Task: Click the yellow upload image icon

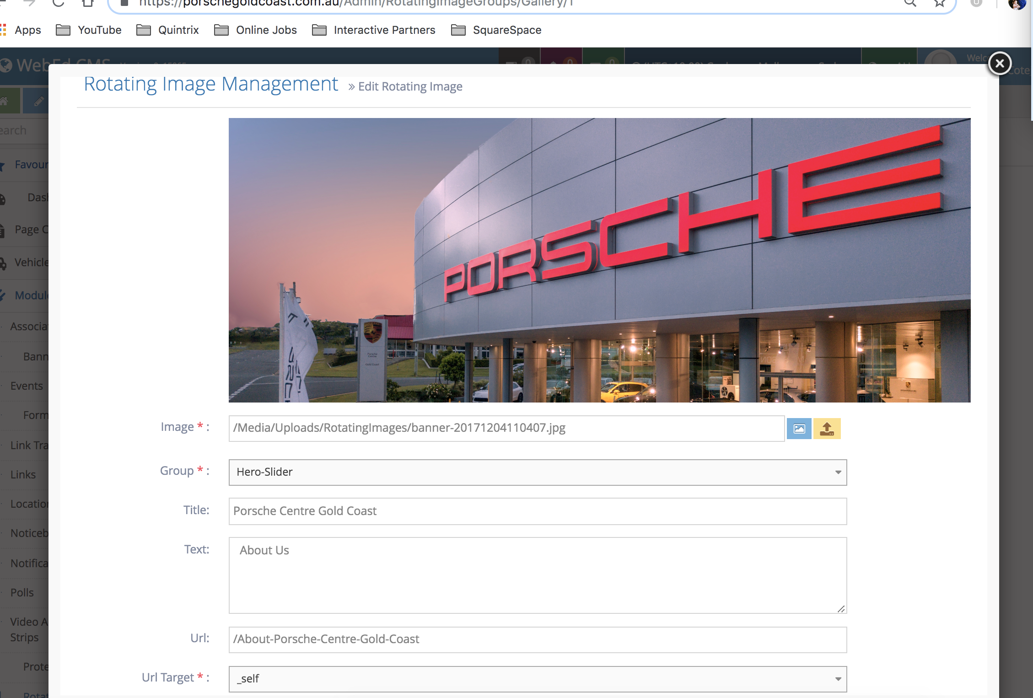Action: click(x=827, y=429)
